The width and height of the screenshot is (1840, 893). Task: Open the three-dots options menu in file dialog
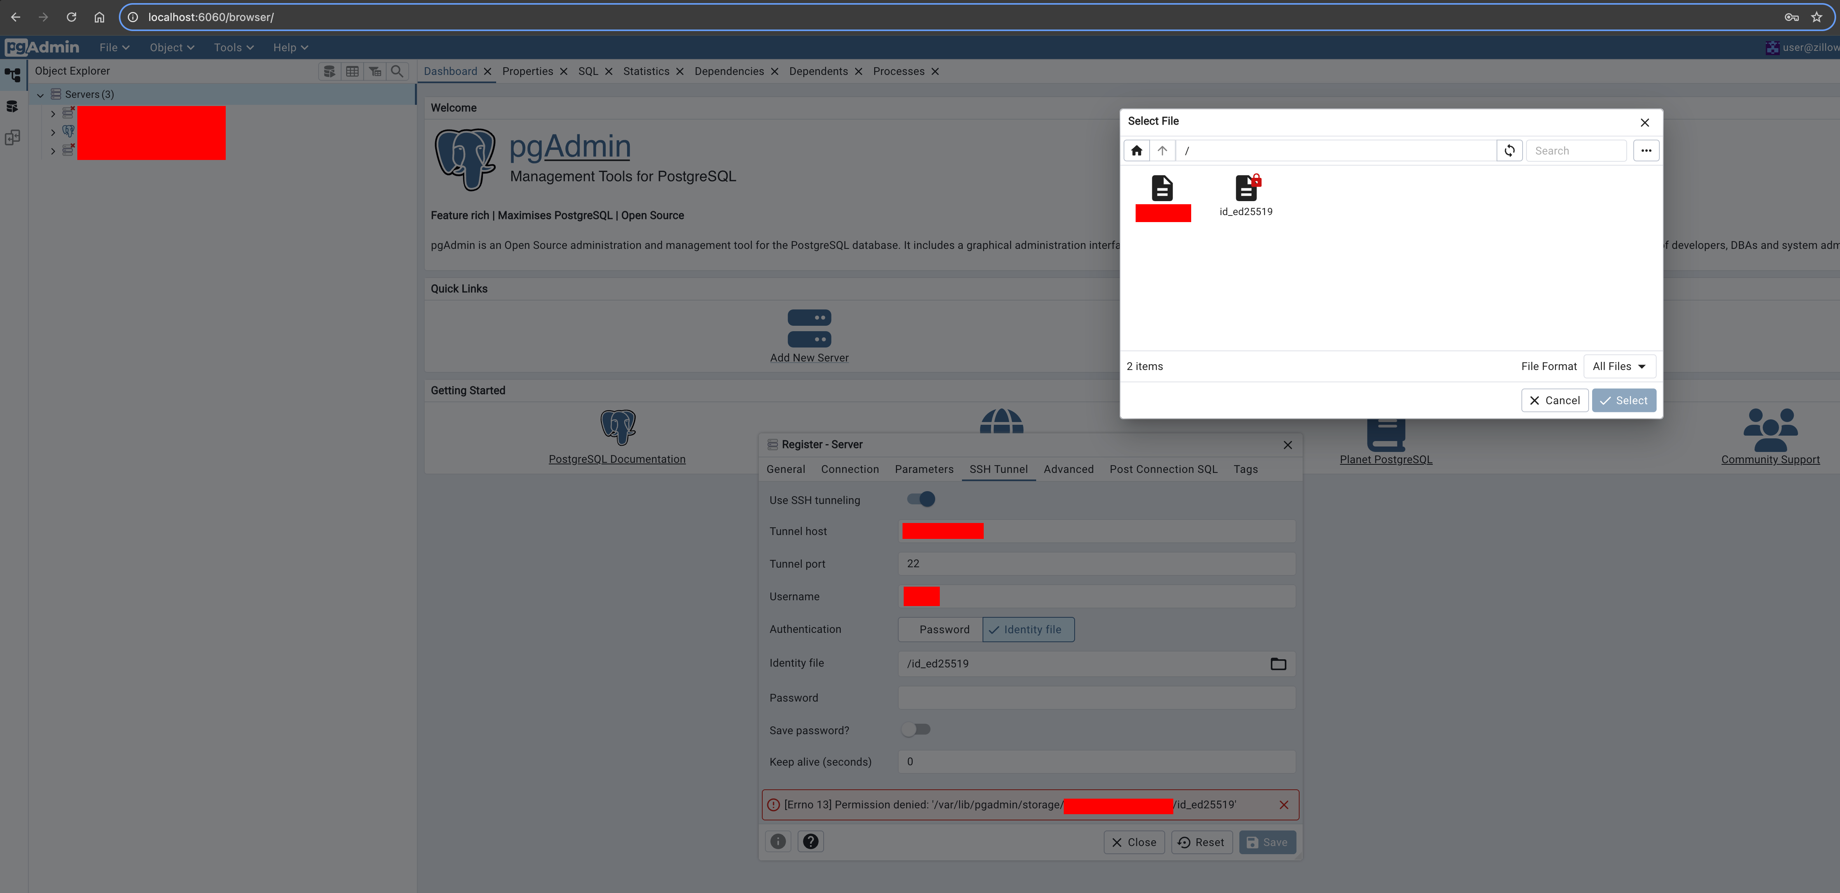click(1646, 151)
